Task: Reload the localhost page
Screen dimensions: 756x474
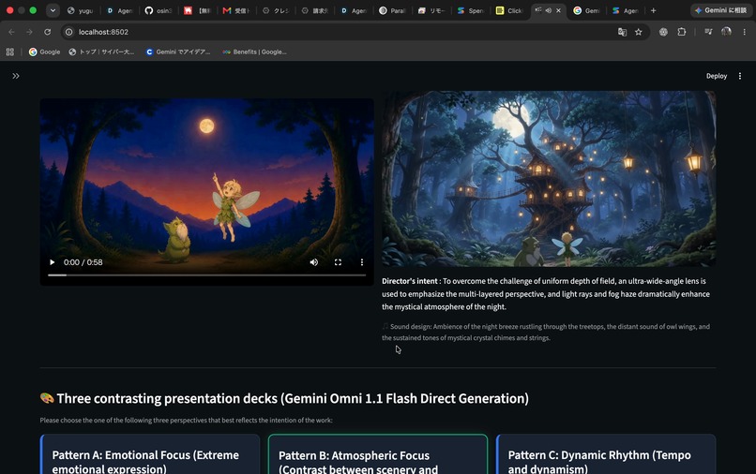Action: 47,32
